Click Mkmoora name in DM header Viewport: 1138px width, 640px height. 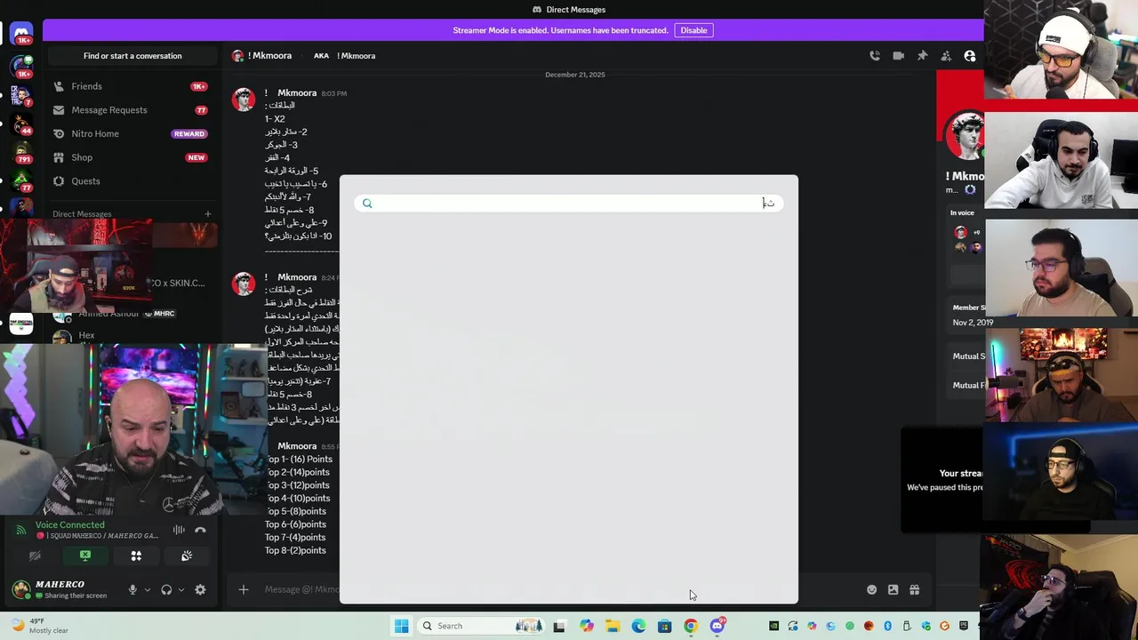[x=269, y=56]
